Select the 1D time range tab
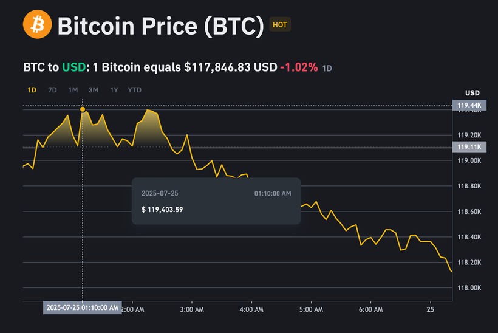 [32, 90]
